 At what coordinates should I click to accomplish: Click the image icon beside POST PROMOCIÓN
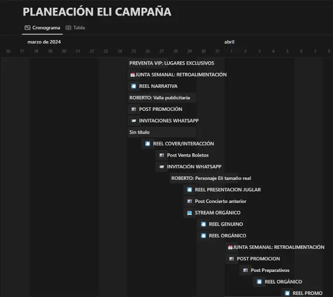point(134,109)
